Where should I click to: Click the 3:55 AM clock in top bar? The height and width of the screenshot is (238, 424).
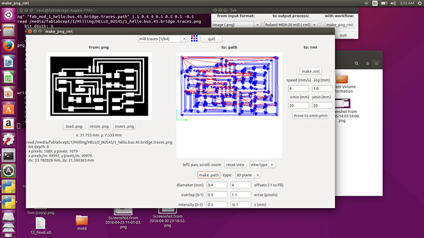click(x=407, y=3)
